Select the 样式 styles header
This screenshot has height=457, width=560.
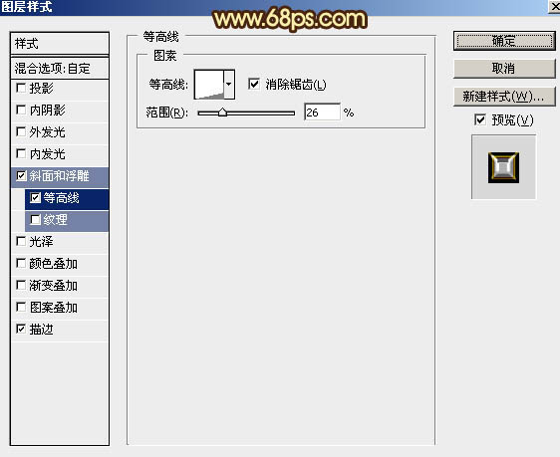tap(60, 44)
